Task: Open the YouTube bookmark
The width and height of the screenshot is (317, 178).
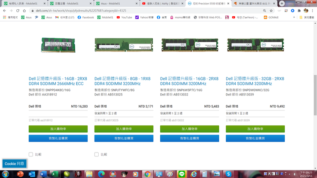Action: 124,17
